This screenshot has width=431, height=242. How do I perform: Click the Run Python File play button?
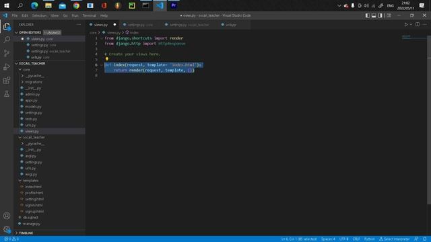(405, 24)
